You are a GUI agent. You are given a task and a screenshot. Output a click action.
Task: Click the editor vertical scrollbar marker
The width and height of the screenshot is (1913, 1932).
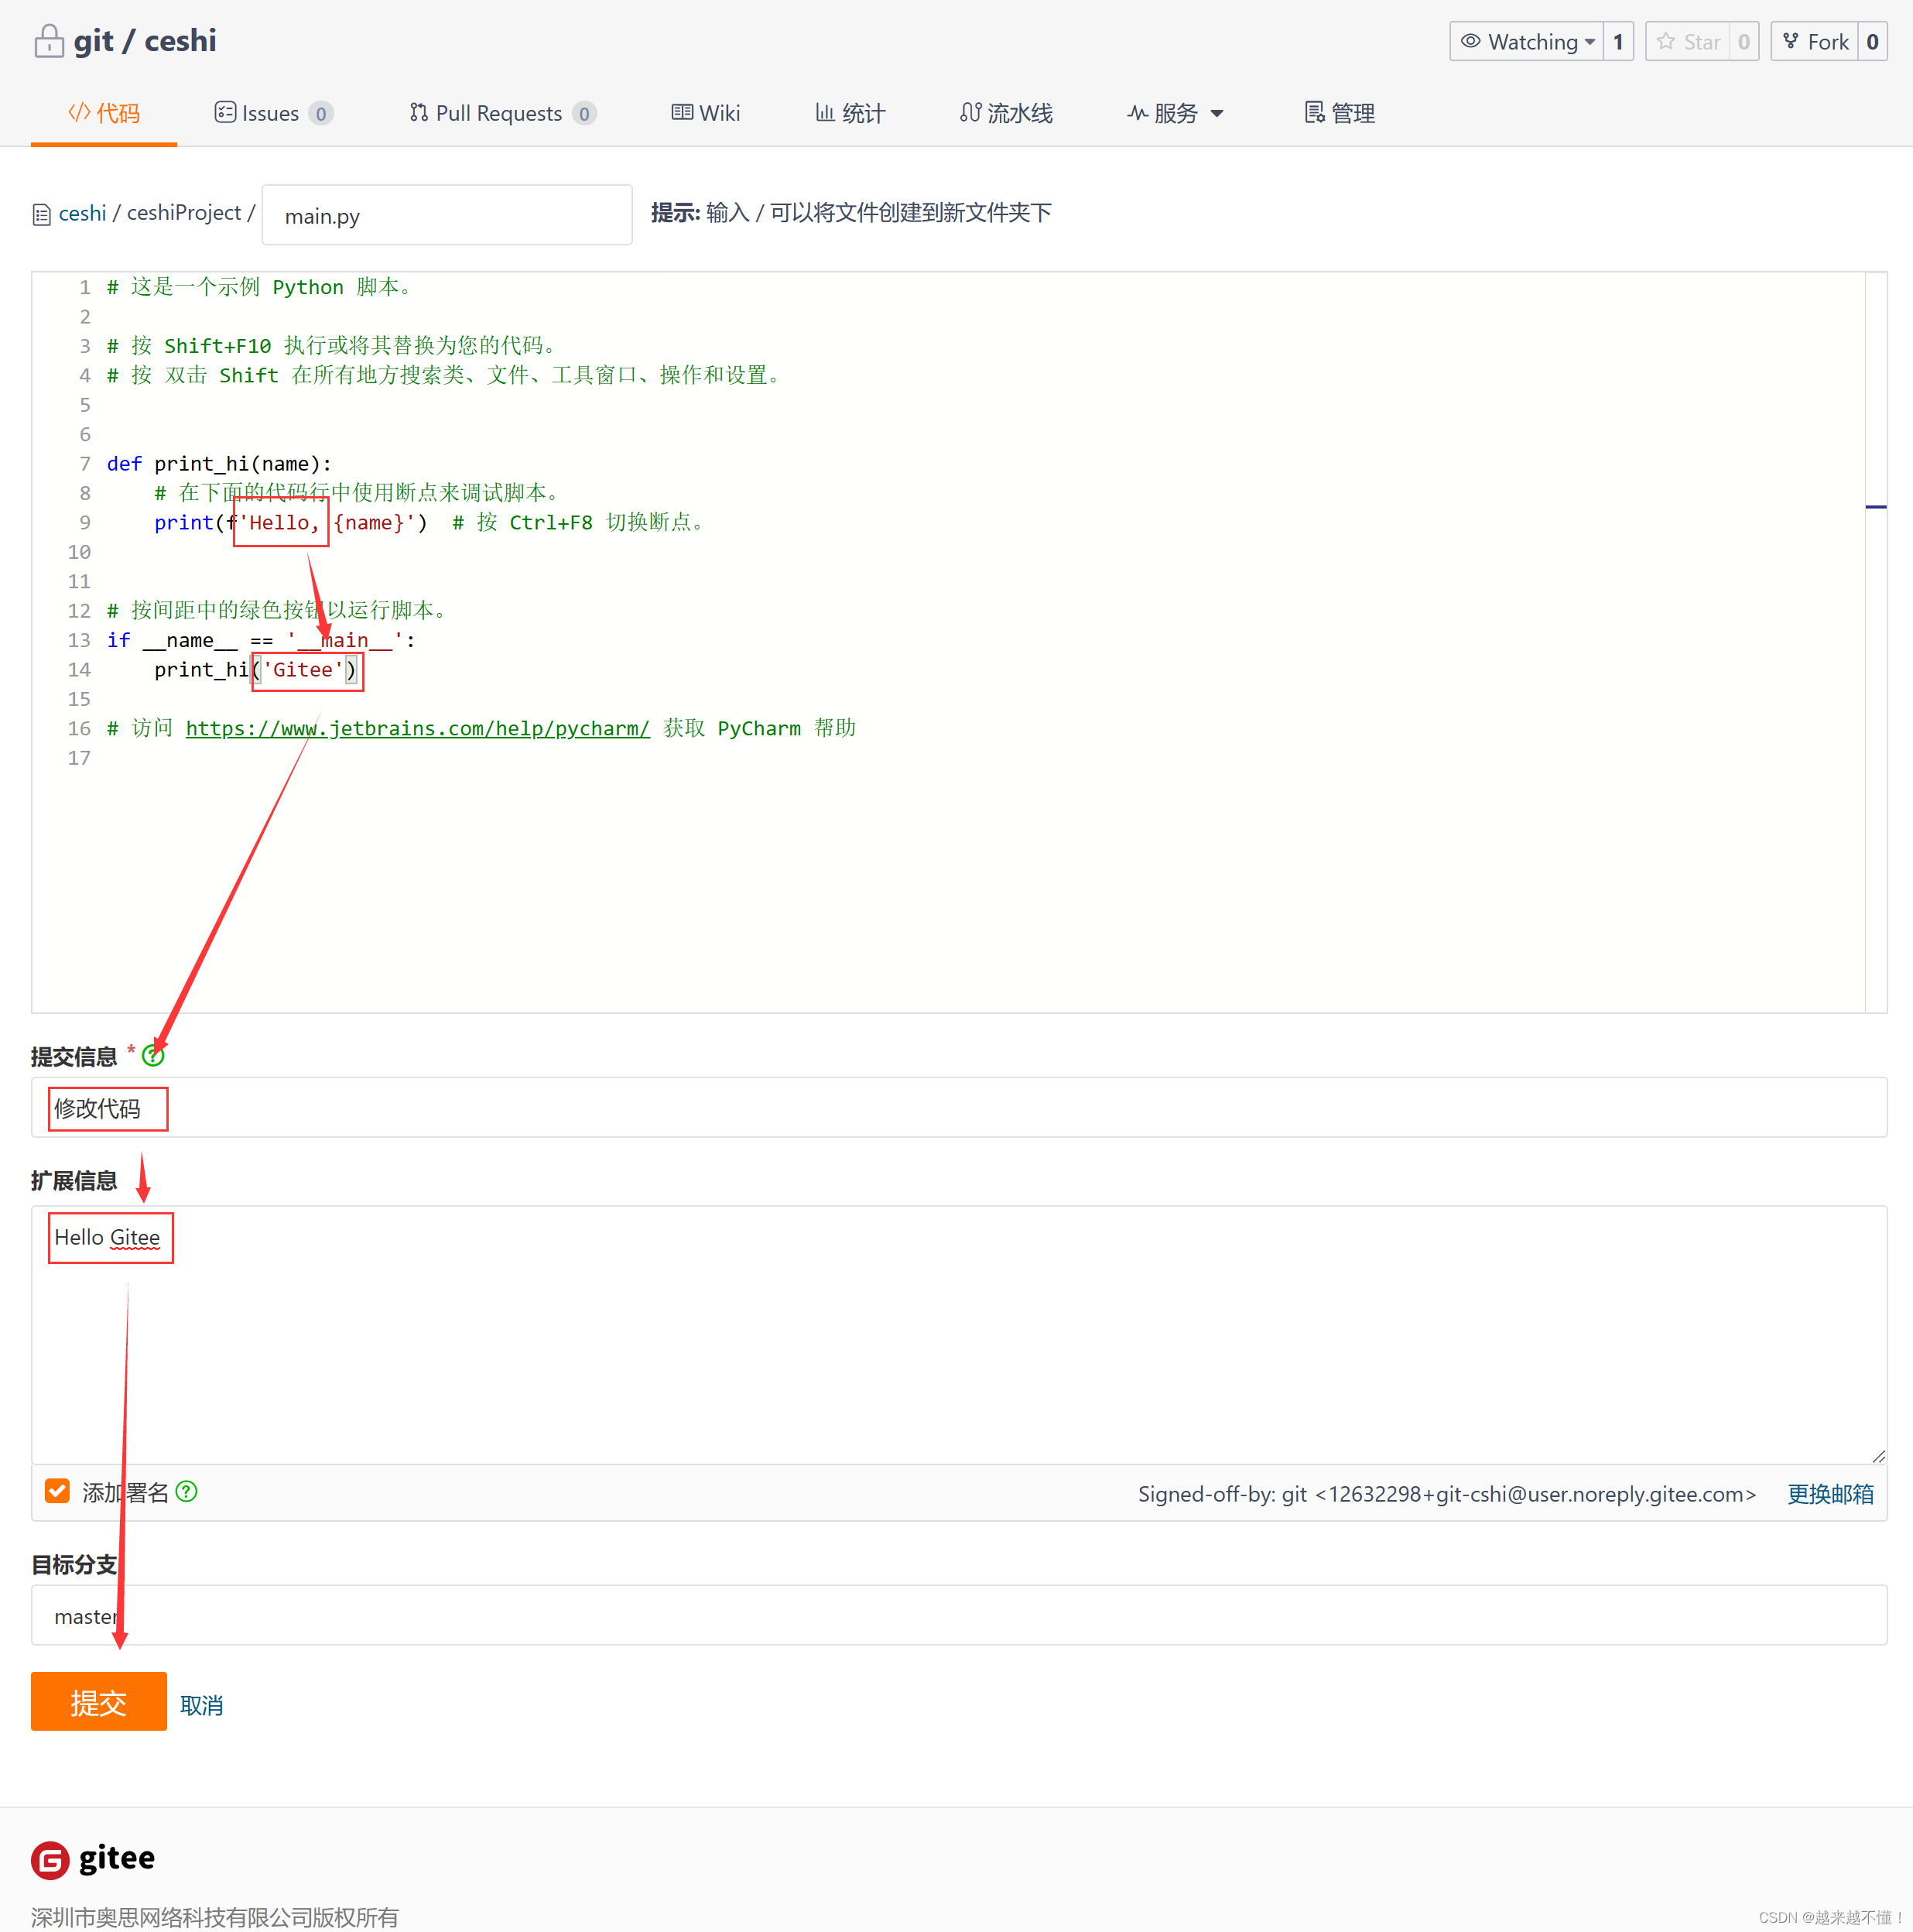click(x=1876, y=507)
